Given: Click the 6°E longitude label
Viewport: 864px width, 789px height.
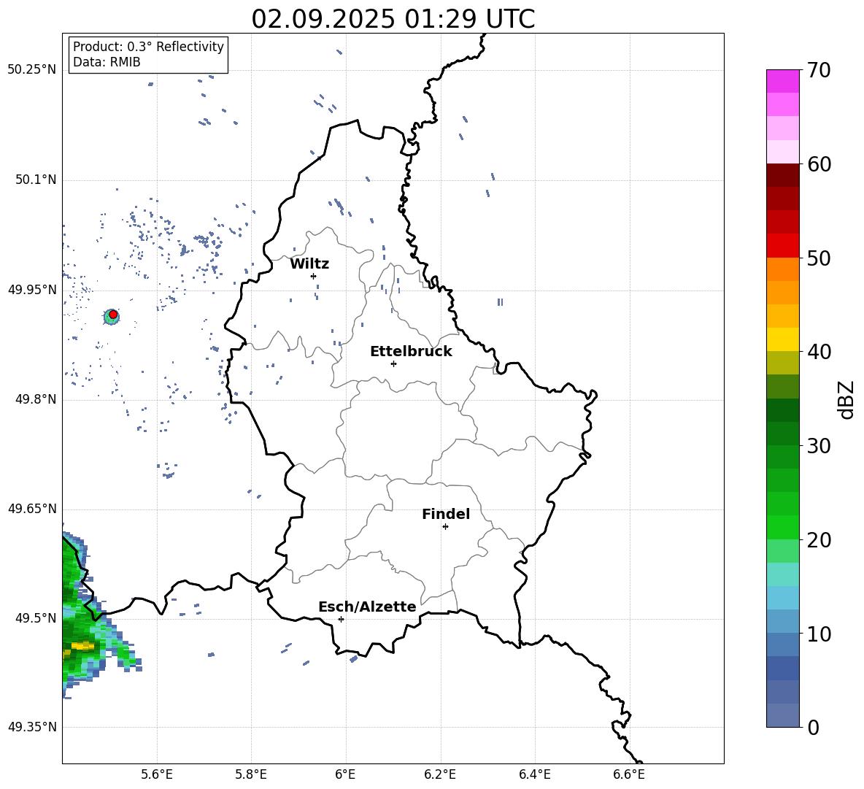Looking at the screenshot, I should click(345, 774).
